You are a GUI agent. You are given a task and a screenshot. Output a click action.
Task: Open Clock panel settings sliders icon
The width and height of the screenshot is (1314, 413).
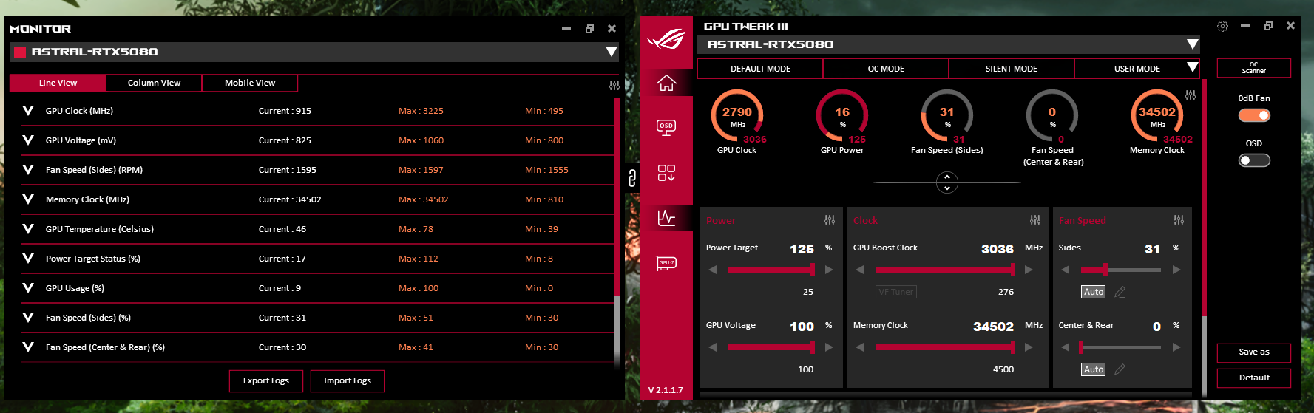point(1035,220)
